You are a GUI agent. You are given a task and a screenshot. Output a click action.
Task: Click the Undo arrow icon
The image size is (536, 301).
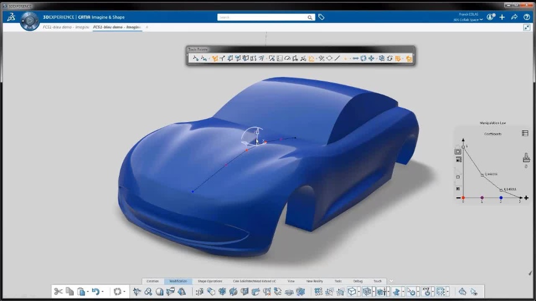[x=95, y=292]
